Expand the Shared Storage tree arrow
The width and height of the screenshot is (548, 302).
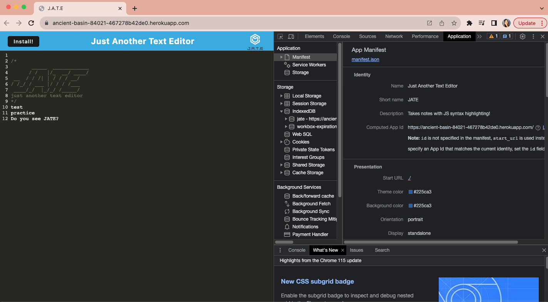(x=281, y=165)
